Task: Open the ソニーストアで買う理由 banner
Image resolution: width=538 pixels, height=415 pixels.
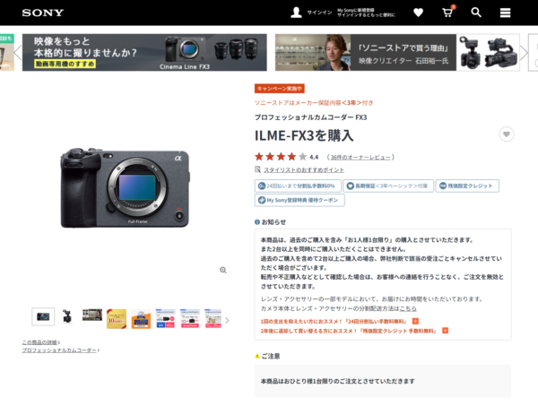Action: (x=397, y=53)
